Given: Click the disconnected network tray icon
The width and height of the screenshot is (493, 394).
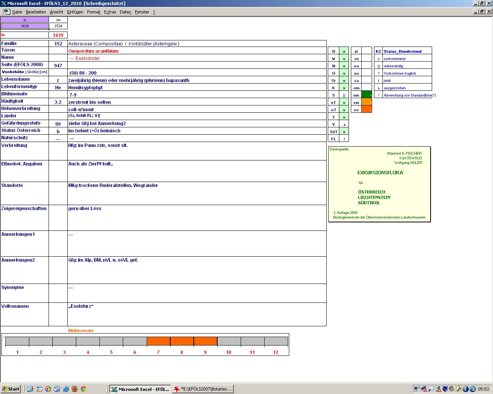Looking at the screenshot, I should click(x=424, y=389).
